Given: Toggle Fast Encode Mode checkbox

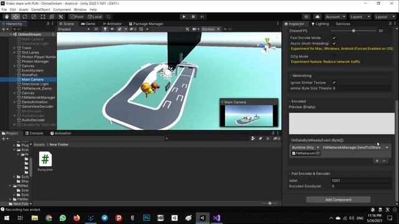Looking at the screenshot, I should pyautogui.click(x=334, y=37).
